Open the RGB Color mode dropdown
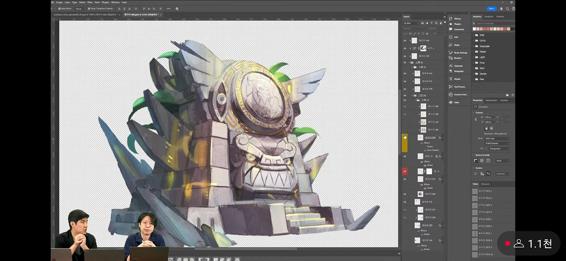Viewport: 566px width, 261px height. click(497, 139)
